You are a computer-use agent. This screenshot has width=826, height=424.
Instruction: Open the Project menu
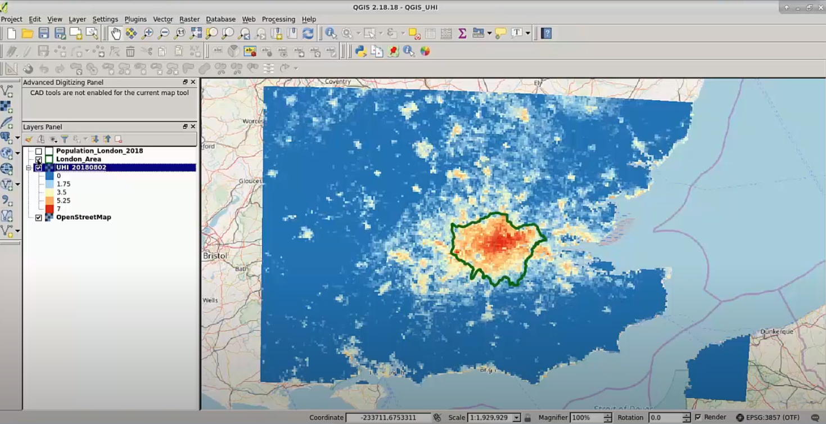tap(11, 19)
